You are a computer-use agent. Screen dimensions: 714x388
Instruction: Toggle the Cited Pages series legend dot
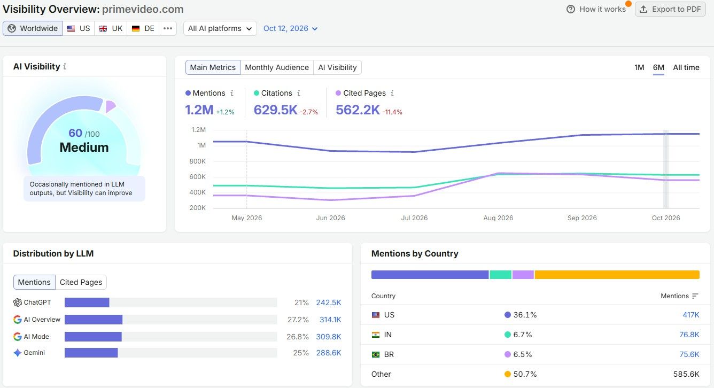(x=338, y=93)
